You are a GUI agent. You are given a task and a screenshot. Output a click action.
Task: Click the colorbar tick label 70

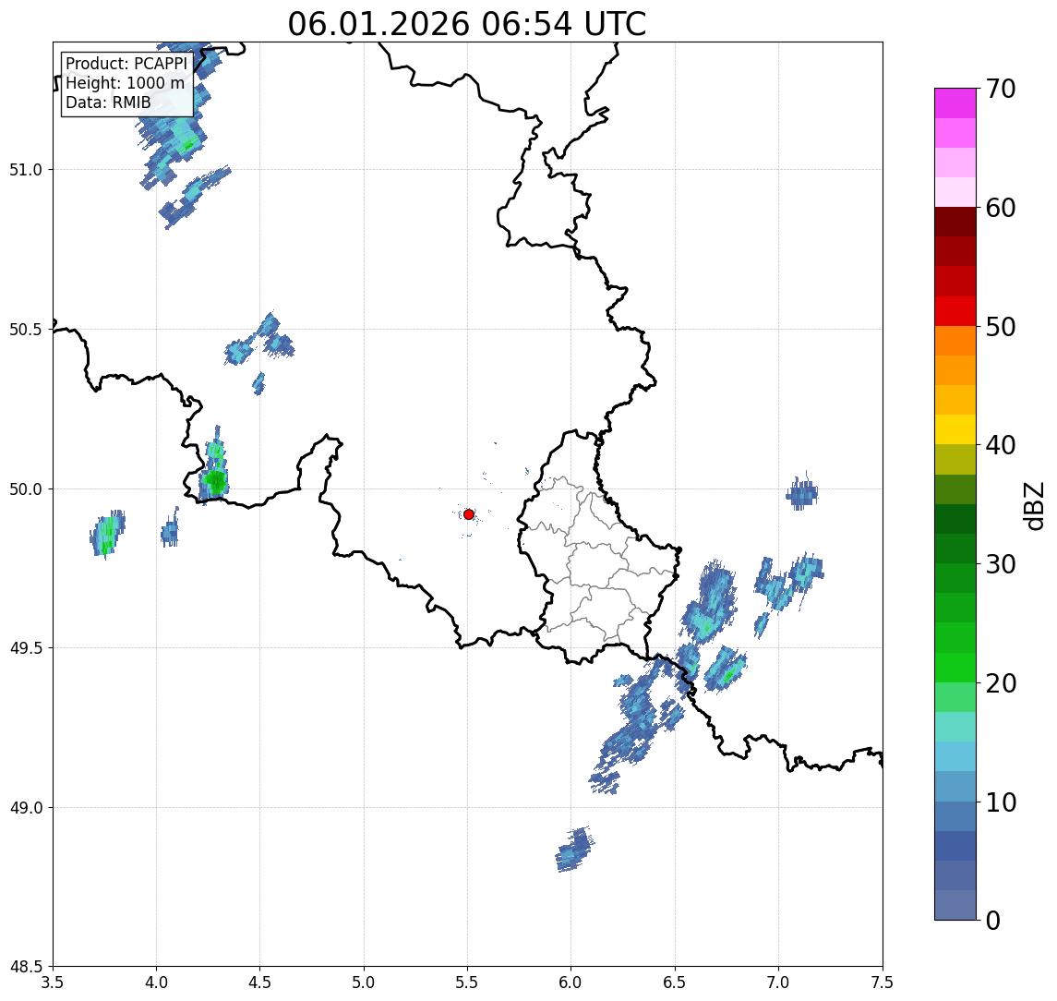(x=1001, y=89)
